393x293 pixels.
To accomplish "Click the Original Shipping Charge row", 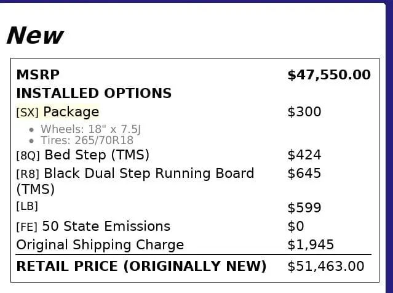I will tap(194, 245).
